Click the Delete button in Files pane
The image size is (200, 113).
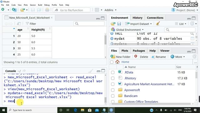[x=141, y=56]
